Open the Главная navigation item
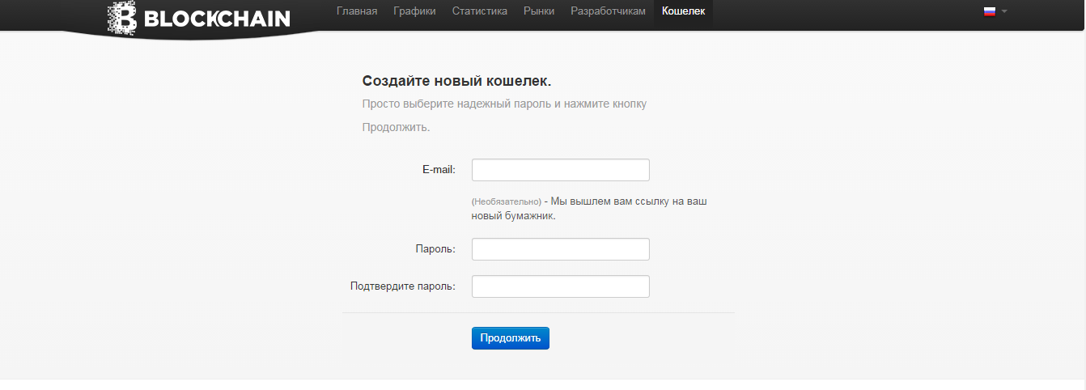 (x=357, y=11)
